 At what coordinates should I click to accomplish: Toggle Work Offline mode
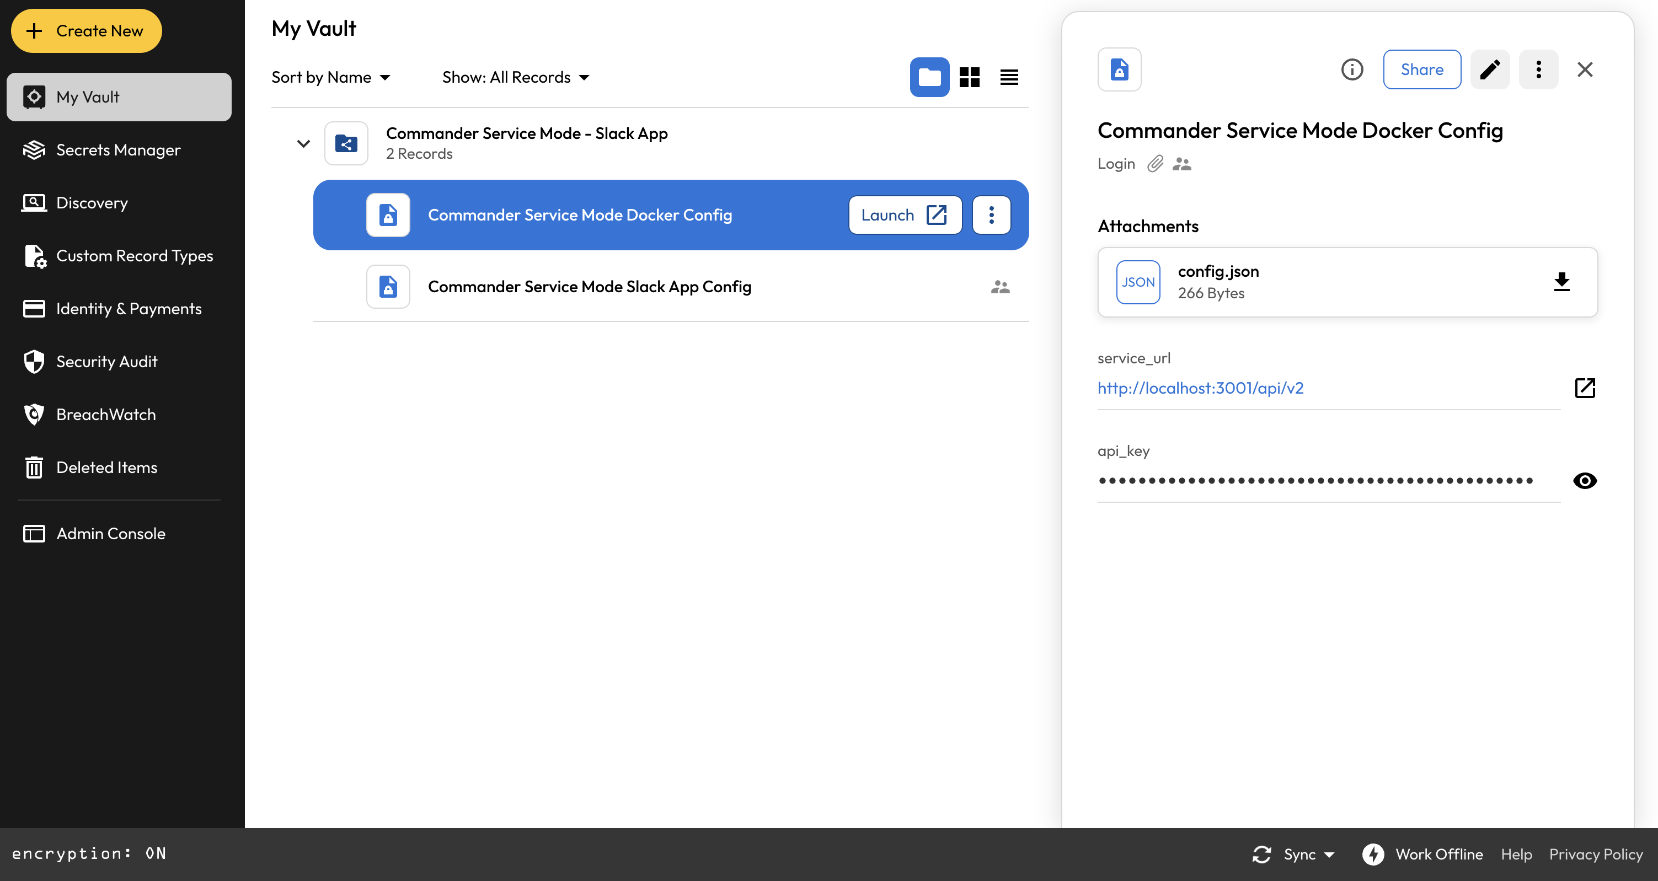point(1422,854)
